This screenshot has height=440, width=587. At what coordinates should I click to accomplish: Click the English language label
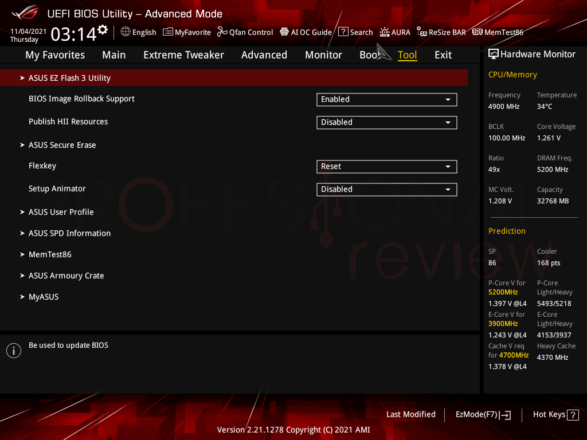tap(144, 32)
